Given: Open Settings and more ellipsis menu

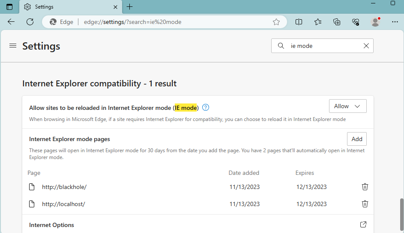Looking at the screenshot, I should coord(395,22).
